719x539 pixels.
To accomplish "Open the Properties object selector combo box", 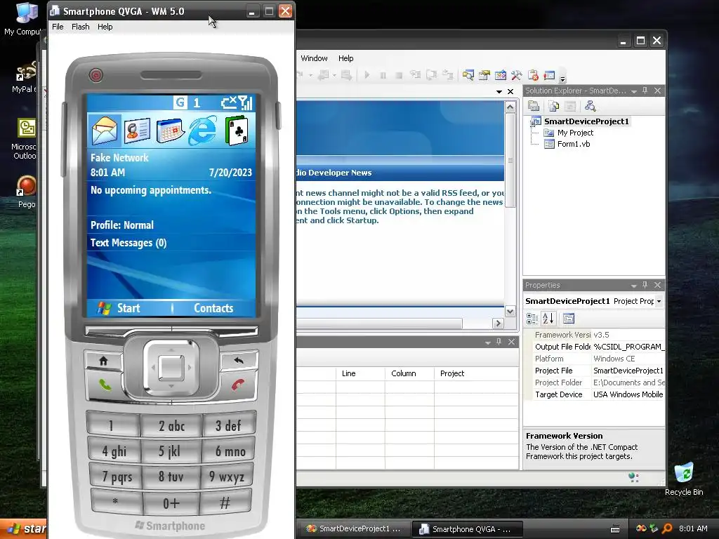I will tap(594, 301).
